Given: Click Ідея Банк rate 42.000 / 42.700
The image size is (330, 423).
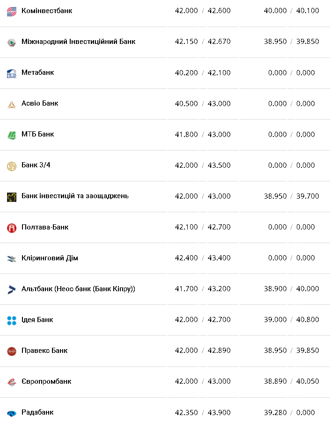Looking at the screenshot, I should [203, 320].
